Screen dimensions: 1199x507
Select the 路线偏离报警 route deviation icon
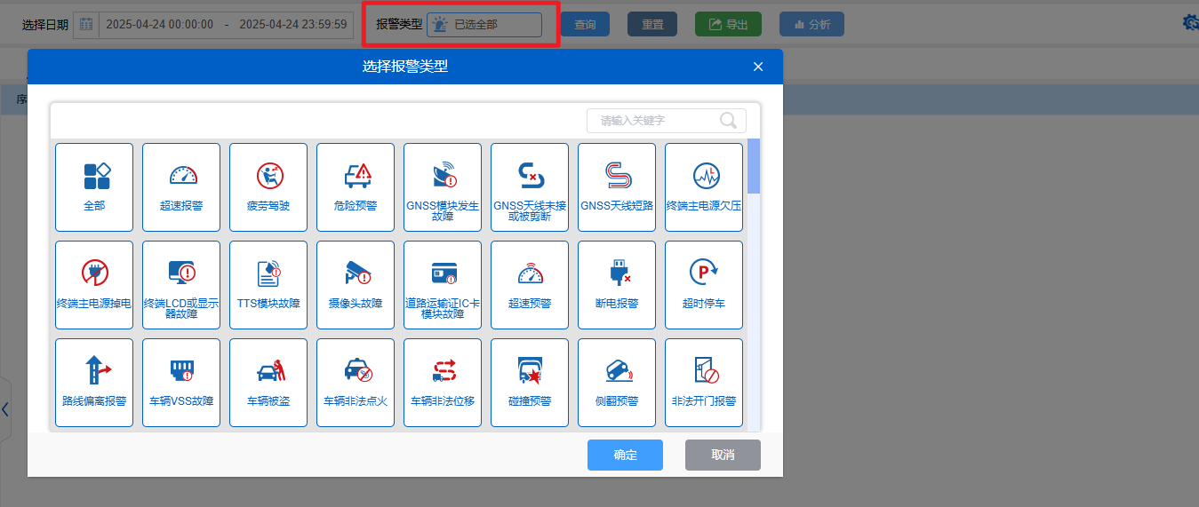(94, 371)
